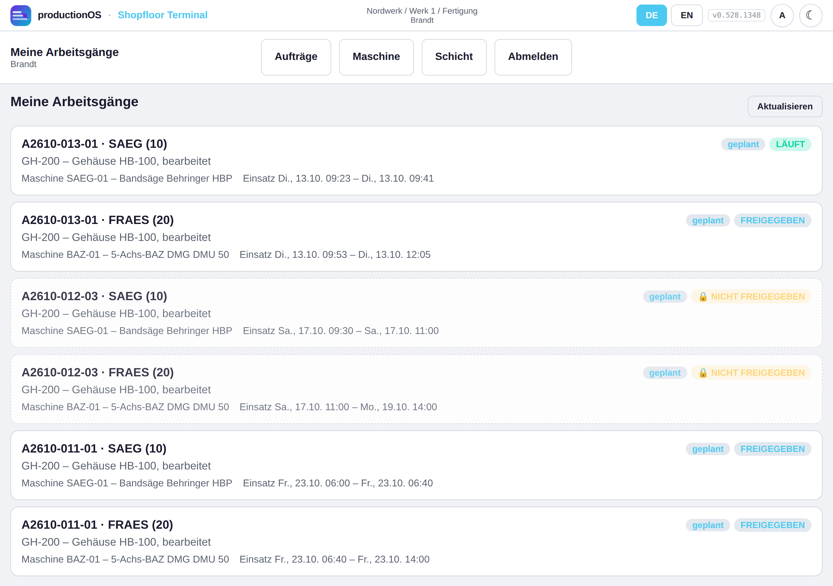Screen dimensions: 833x586
Task: Open operation A2610-013-01 · SAEG (10)
Action: point(416,160)
